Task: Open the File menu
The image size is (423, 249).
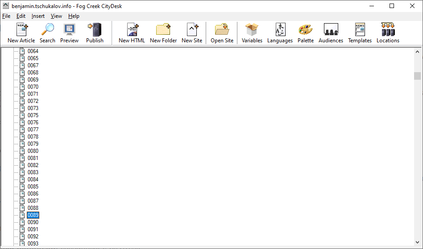Action: tap(6, 16)
